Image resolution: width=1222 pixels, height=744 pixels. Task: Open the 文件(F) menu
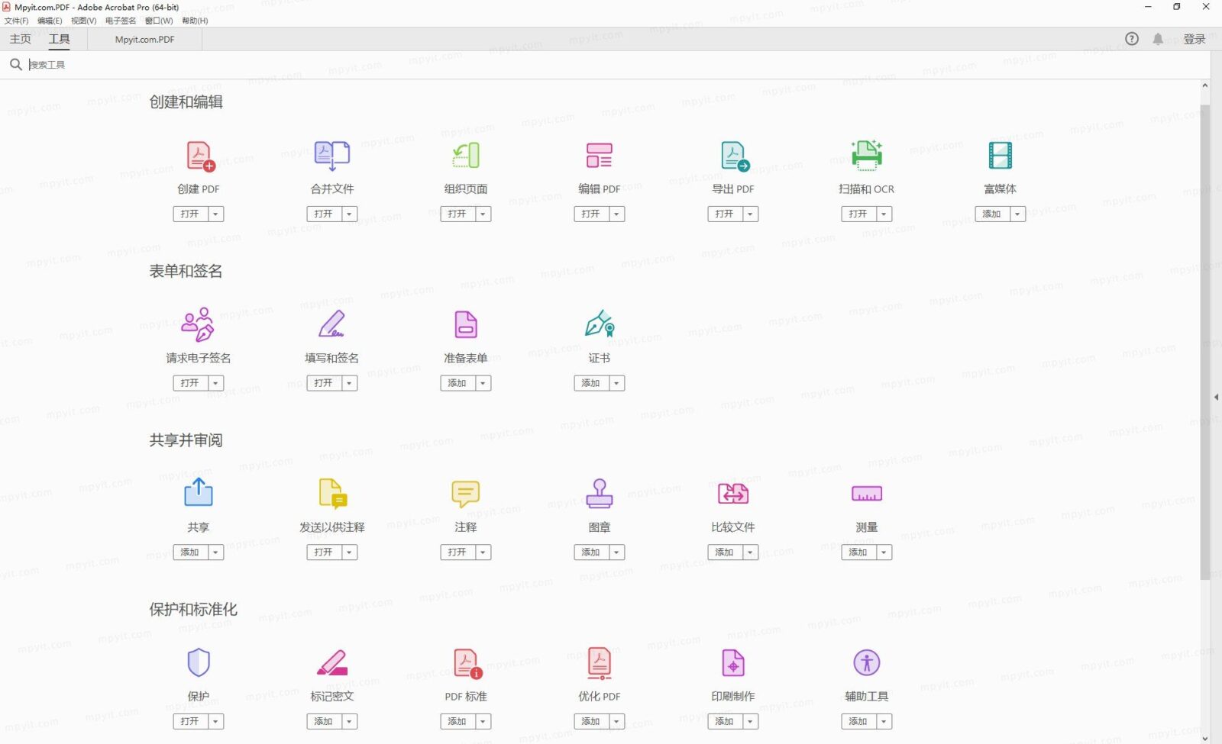coord(16,21)
